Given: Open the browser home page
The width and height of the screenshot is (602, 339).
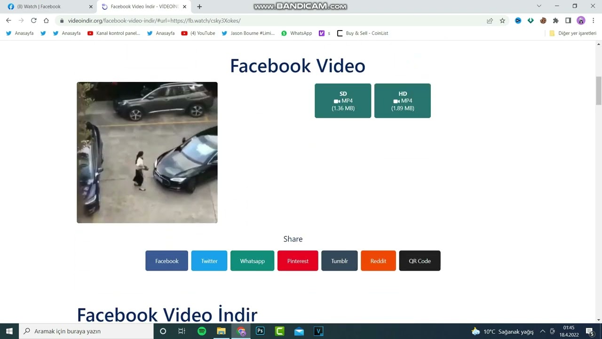Looking at the screenshot, I should click(46, 21).
